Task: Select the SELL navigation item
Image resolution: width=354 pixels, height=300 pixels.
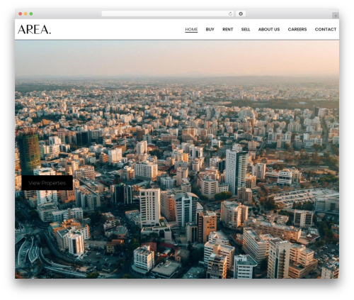Action: (x=246, y=29)
